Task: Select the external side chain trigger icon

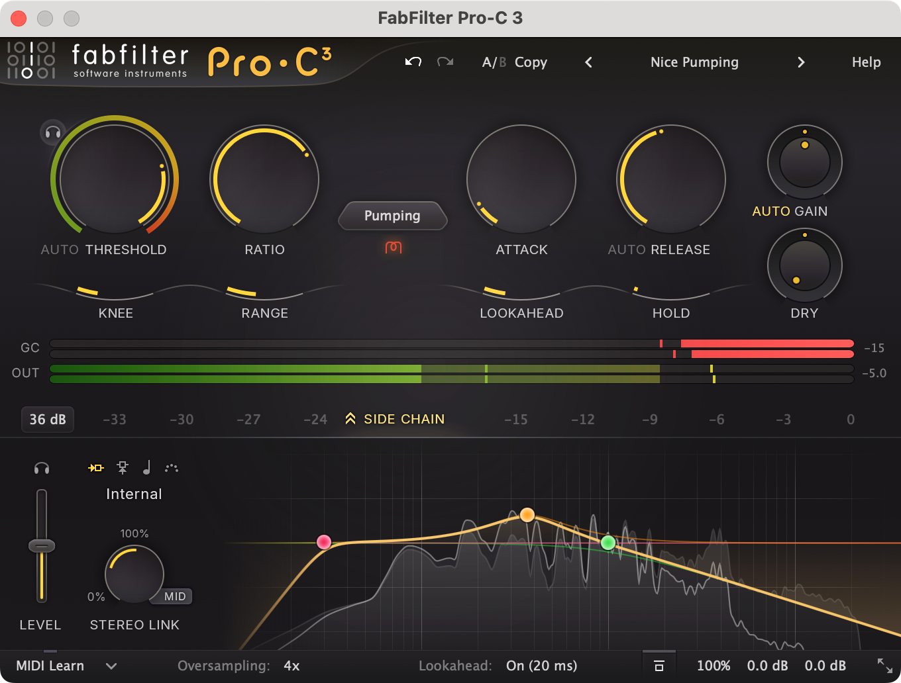Action: 123,468
